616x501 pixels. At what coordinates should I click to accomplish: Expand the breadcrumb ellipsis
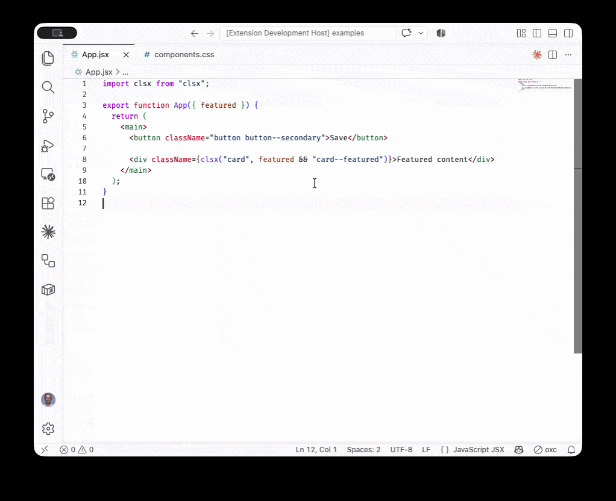click(x=125, y=72)
